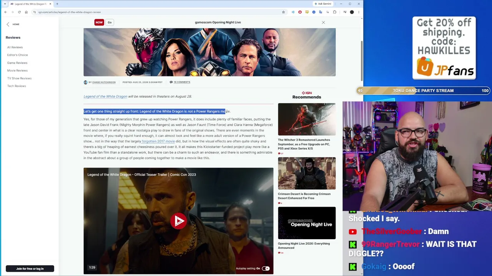Open Movie Reviews in sidebar
Image resolution: width=492 pixels, height=276 pixels.
[x=17, y=71]
